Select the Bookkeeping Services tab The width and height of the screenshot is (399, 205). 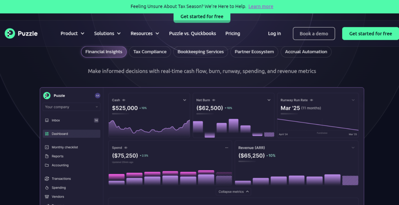coord(201,52)
